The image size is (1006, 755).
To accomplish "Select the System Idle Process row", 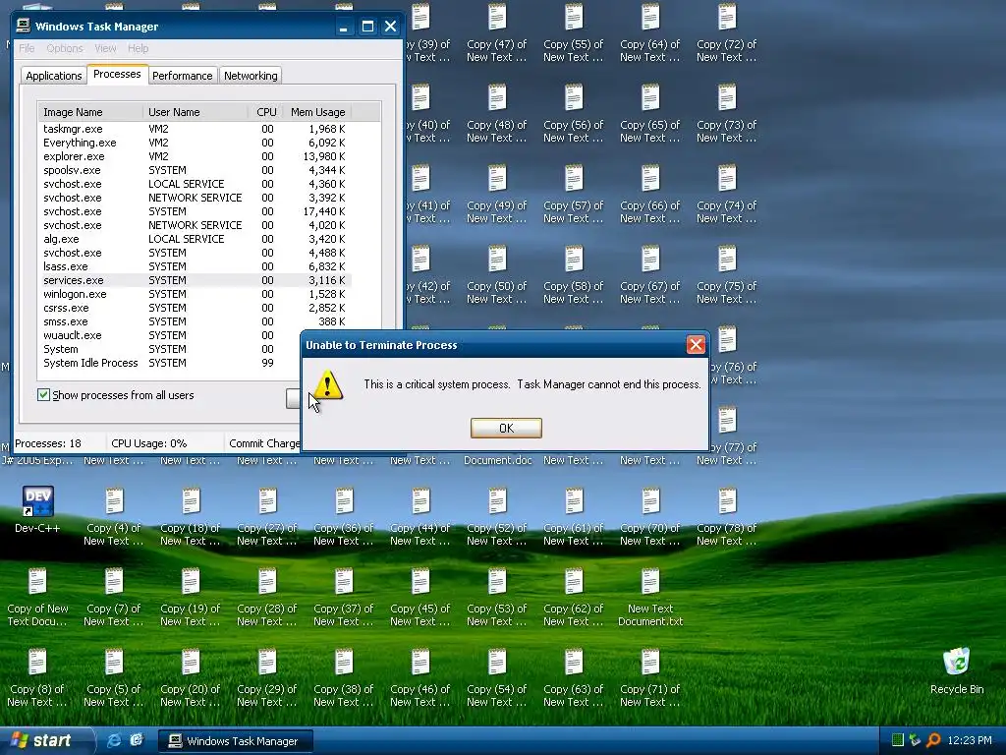I will point(169,363).
